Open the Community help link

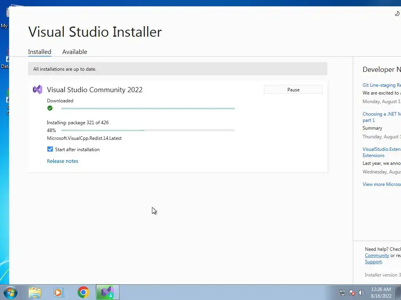[377, 255]
